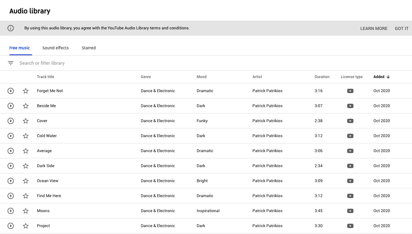Click the Funky mood cell
The height and width of the screenshot is (234, 412).
coord(202,121)
